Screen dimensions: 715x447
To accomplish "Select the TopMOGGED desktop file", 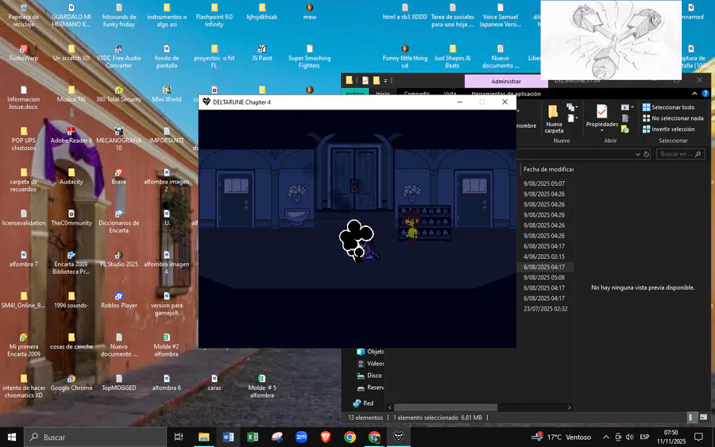I will (118, 383).
